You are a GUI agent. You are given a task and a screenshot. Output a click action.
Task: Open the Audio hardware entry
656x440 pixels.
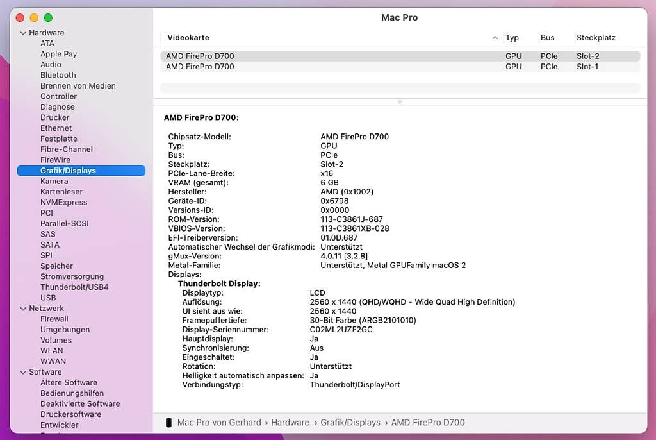click(x=51, y=65)
